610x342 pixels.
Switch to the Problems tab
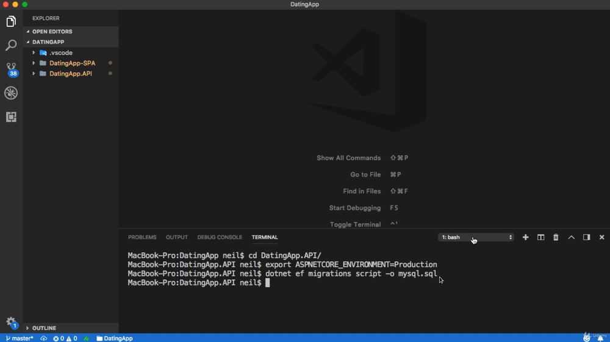[x=142, y=237]
